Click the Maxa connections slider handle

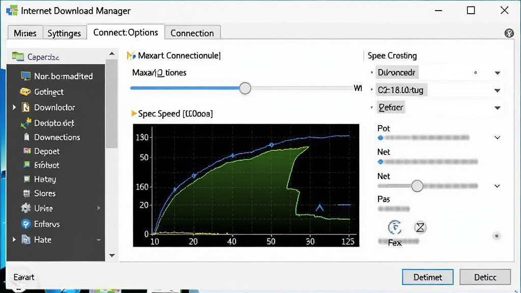pyautogui.click(x=245, y=89)
